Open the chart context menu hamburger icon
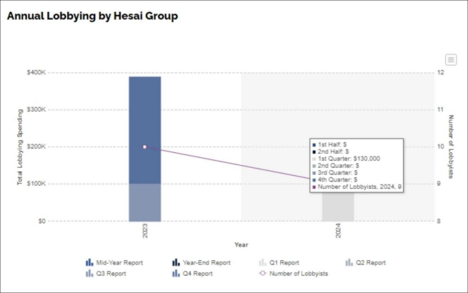This screenshot has width=468, height=293. [x=451, y=59]
